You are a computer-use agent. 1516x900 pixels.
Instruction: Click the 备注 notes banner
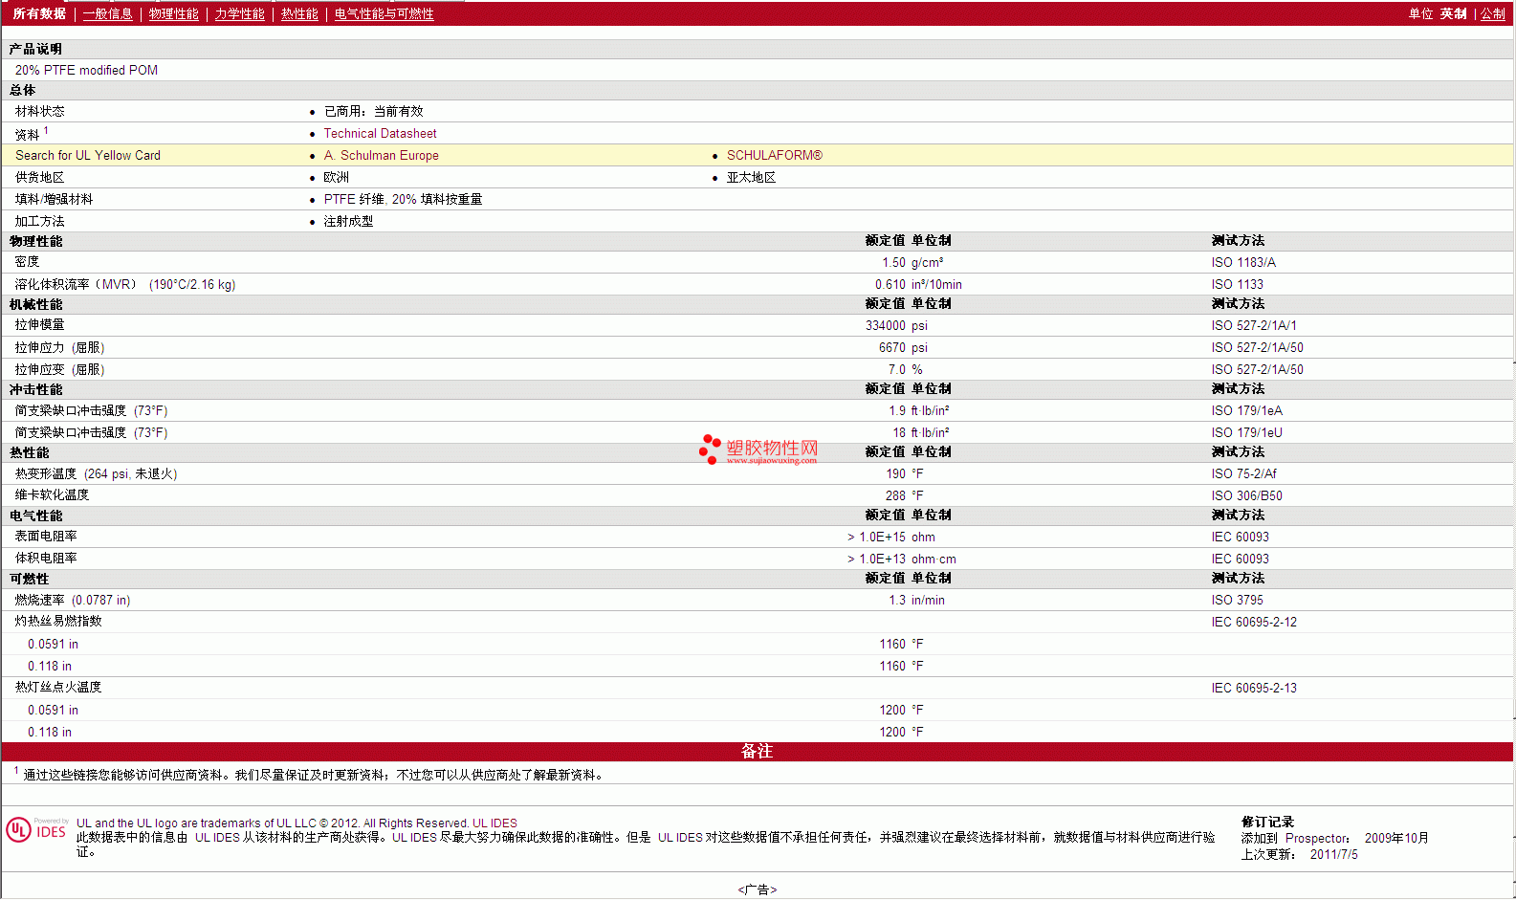pyautogui.click(x=757, y=752)
